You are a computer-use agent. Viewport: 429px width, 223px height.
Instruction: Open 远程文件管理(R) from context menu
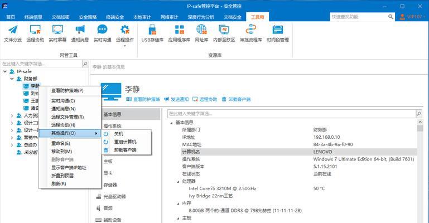click(70, 117)
